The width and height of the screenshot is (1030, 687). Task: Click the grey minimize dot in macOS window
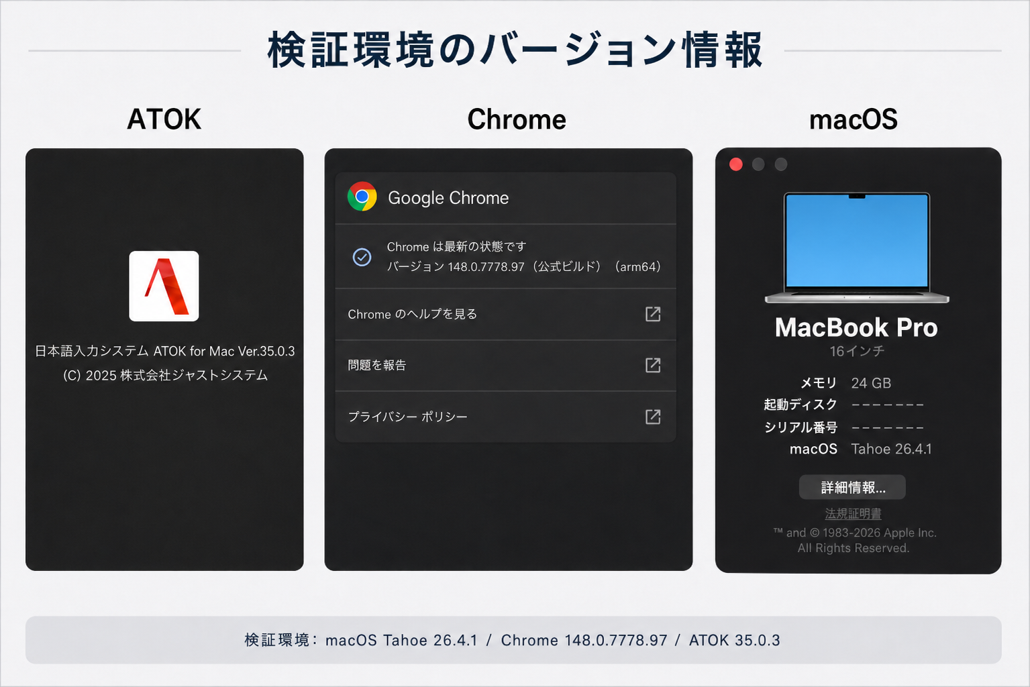758,164
